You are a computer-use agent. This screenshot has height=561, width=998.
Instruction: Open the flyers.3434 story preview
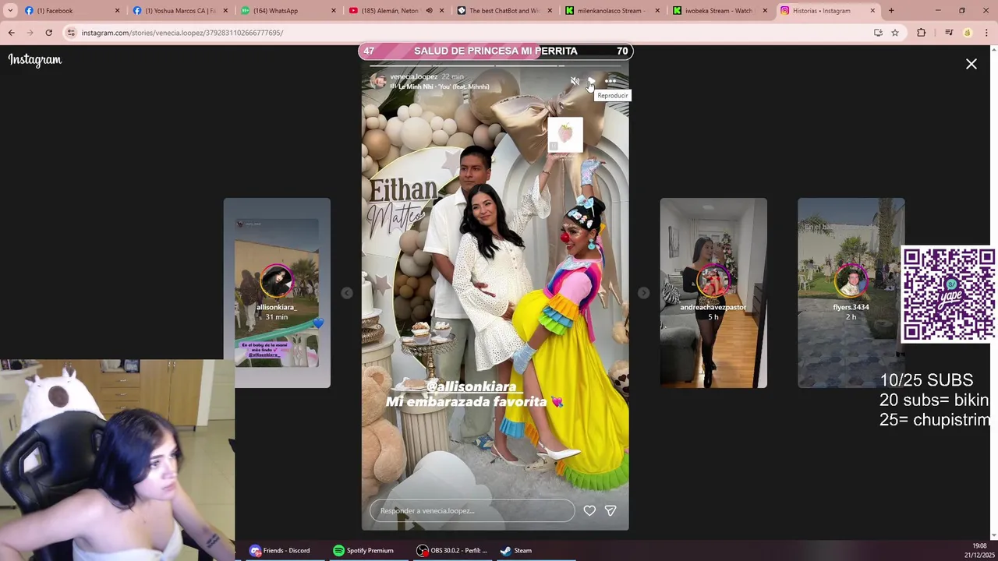coord(851,293)
